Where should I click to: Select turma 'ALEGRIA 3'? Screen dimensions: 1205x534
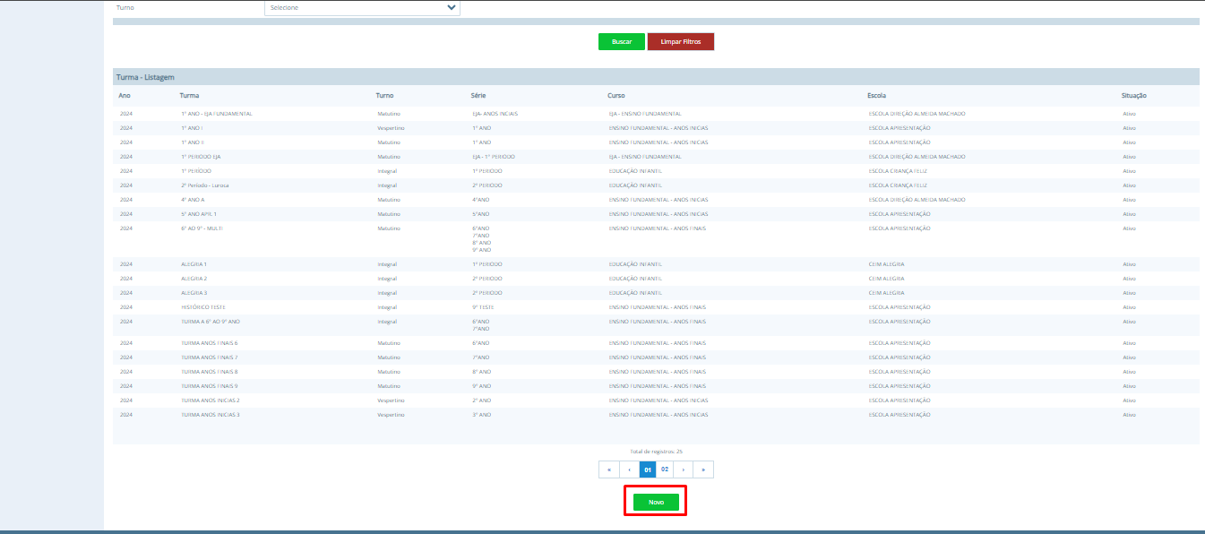pyautogui.click(x=194, y=293)
